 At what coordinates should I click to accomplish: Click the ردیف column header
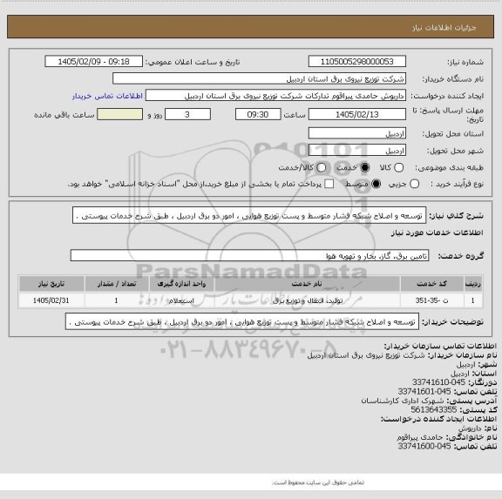click(473, 283)
